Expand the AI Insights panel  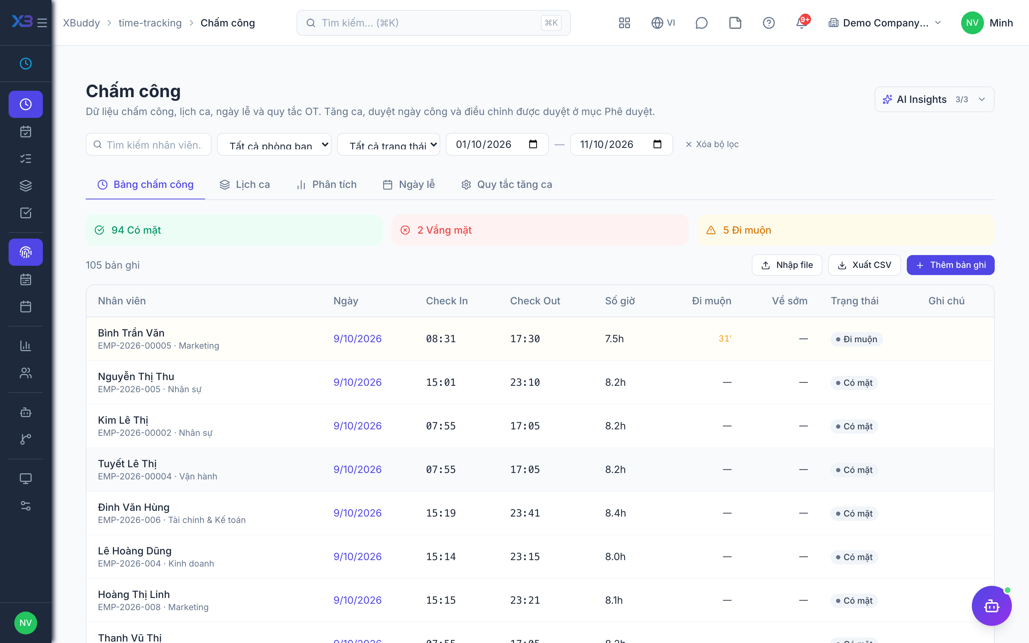(934, 100)
